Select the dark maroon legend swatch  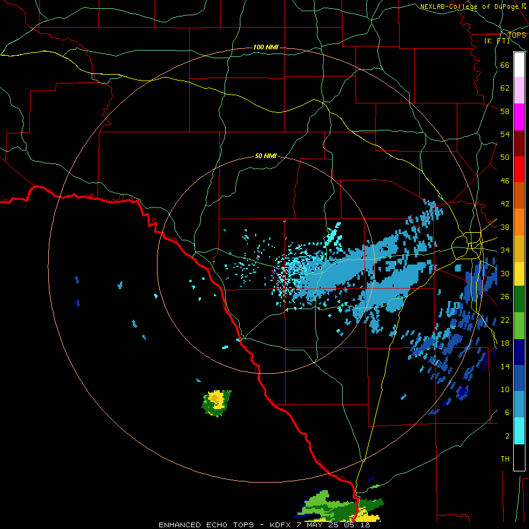click(519, 143)
